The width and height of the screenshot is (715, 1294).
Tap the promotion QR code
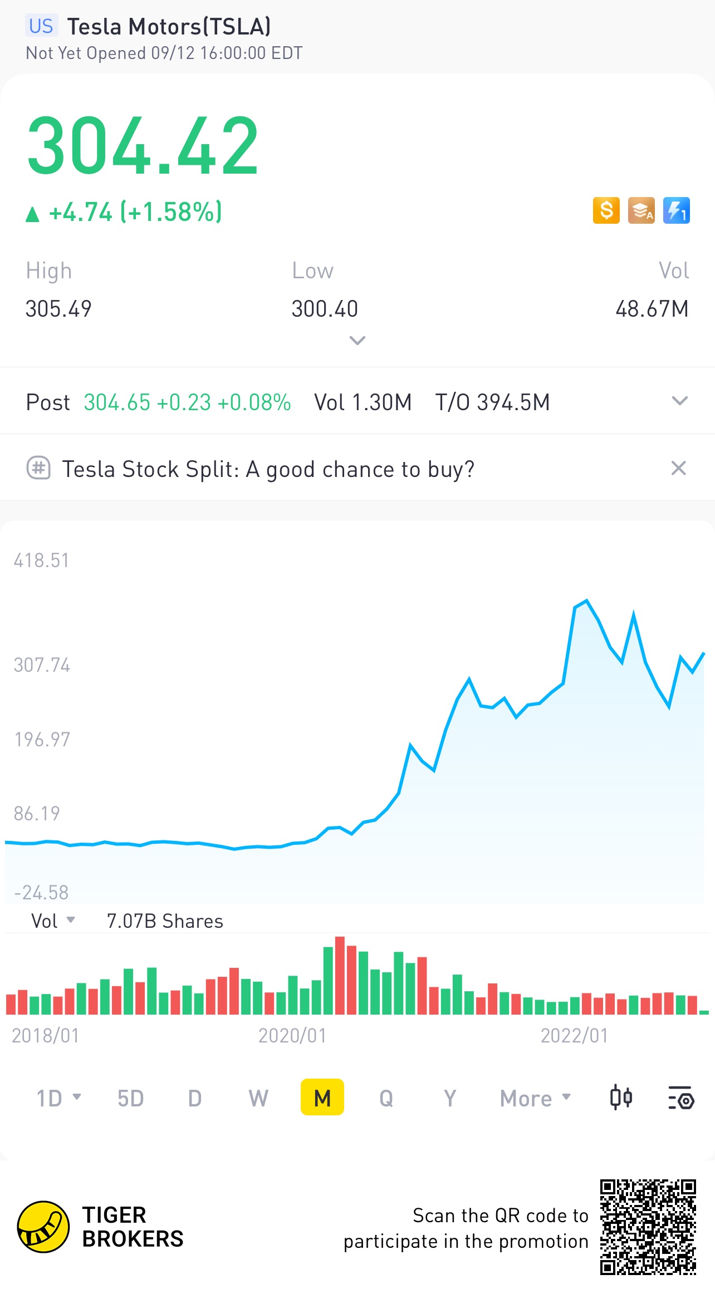coord(648,1227)
